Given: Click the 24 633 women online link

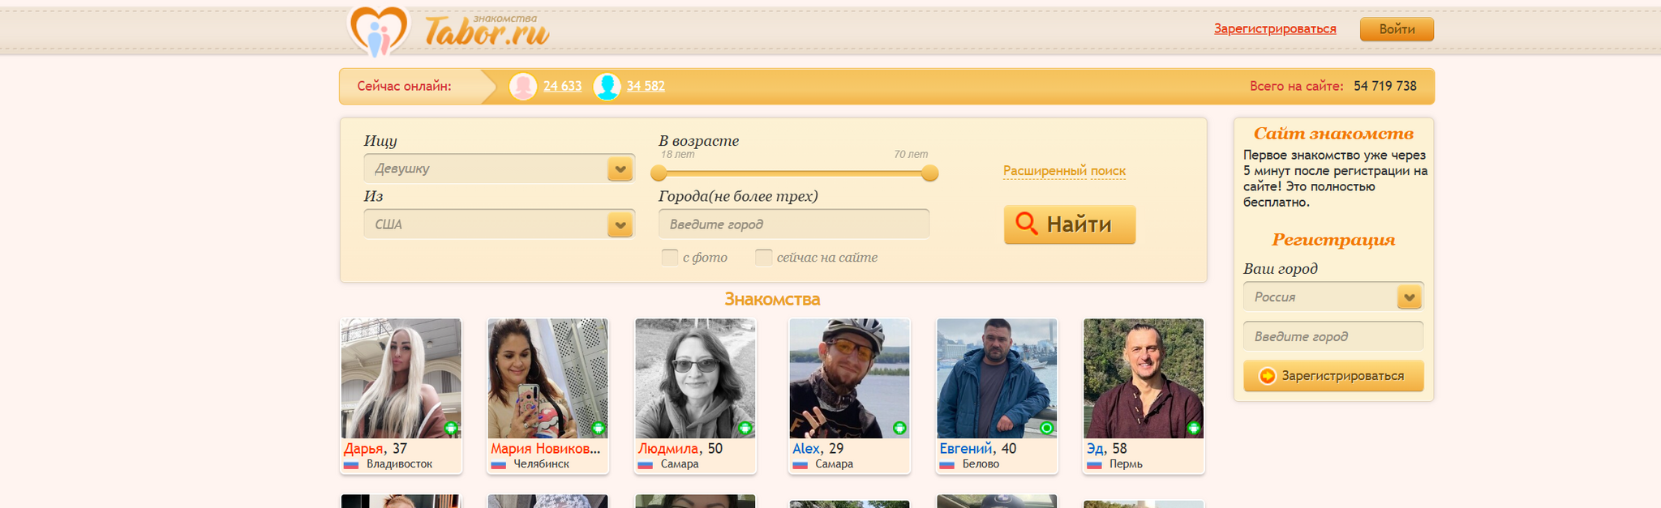Looking at the screenshot, I should pyautogui.click(x=562, y=86).
